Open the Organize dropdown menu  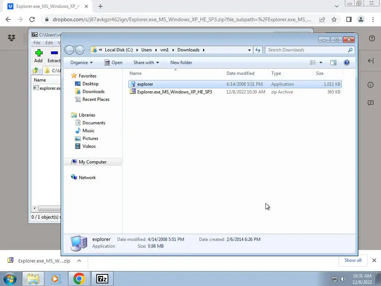tap(81, 63)
